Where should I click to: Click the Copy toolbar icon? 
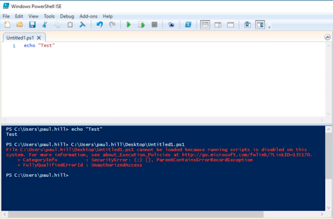click(x=57, y=25)
